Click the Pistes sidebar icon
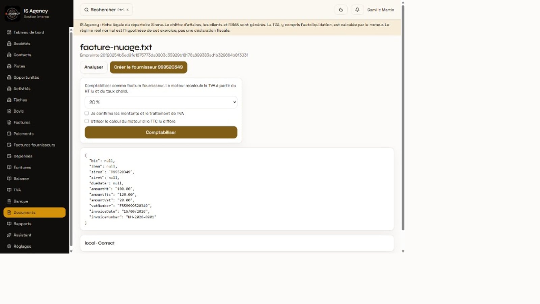Viewport: 540px width, 304px height. pyautogui.click(x=9, y=66)
